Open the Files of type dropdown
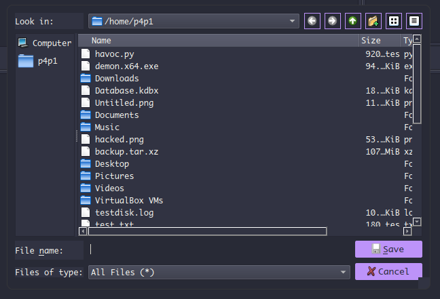 [x=344, y=272]
